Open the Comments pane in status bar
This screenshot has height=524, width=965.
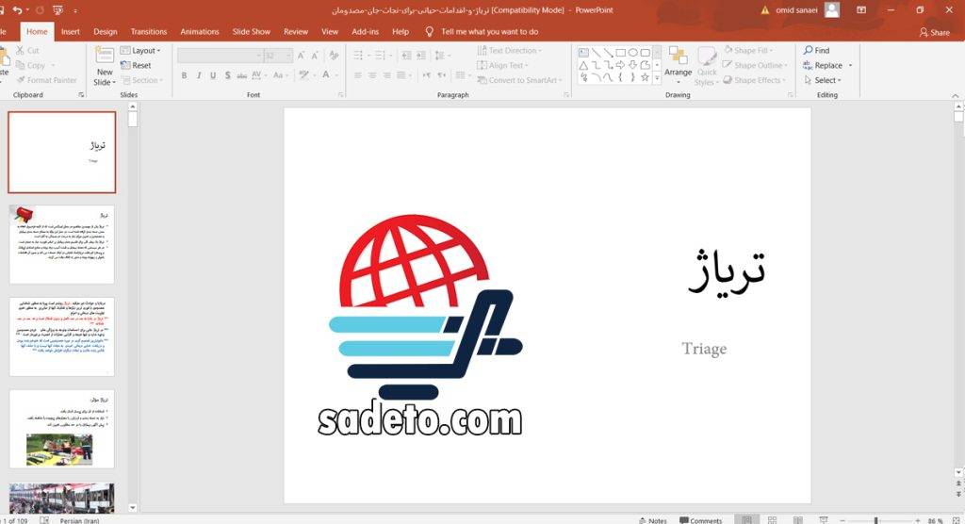pyautogui.click(x=700, y=520)
